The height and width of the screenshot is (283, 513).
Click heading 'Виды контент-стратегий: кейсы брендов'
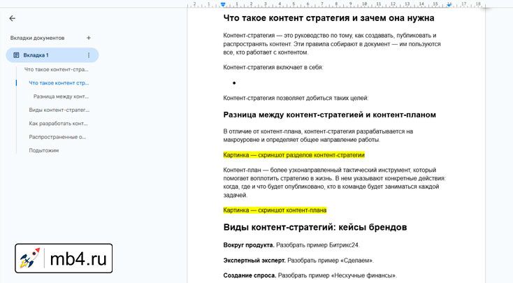pos(315,227)
